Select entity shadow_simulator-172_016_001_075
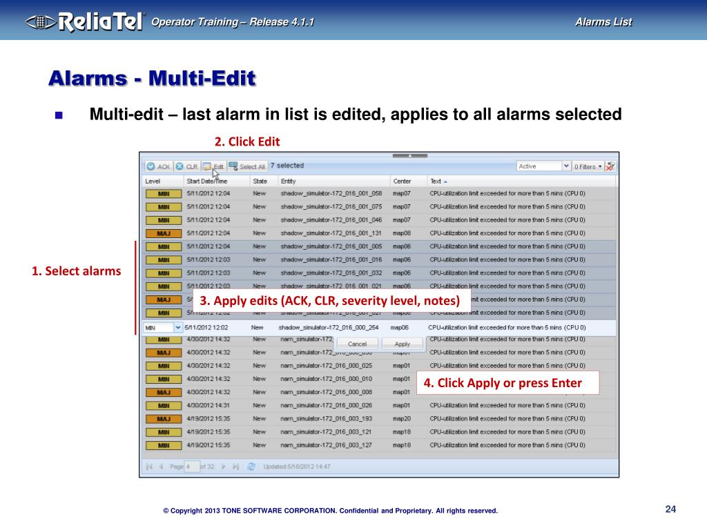Image resolution: width=707 pixels, height=530 pixels. click(331, 206)
